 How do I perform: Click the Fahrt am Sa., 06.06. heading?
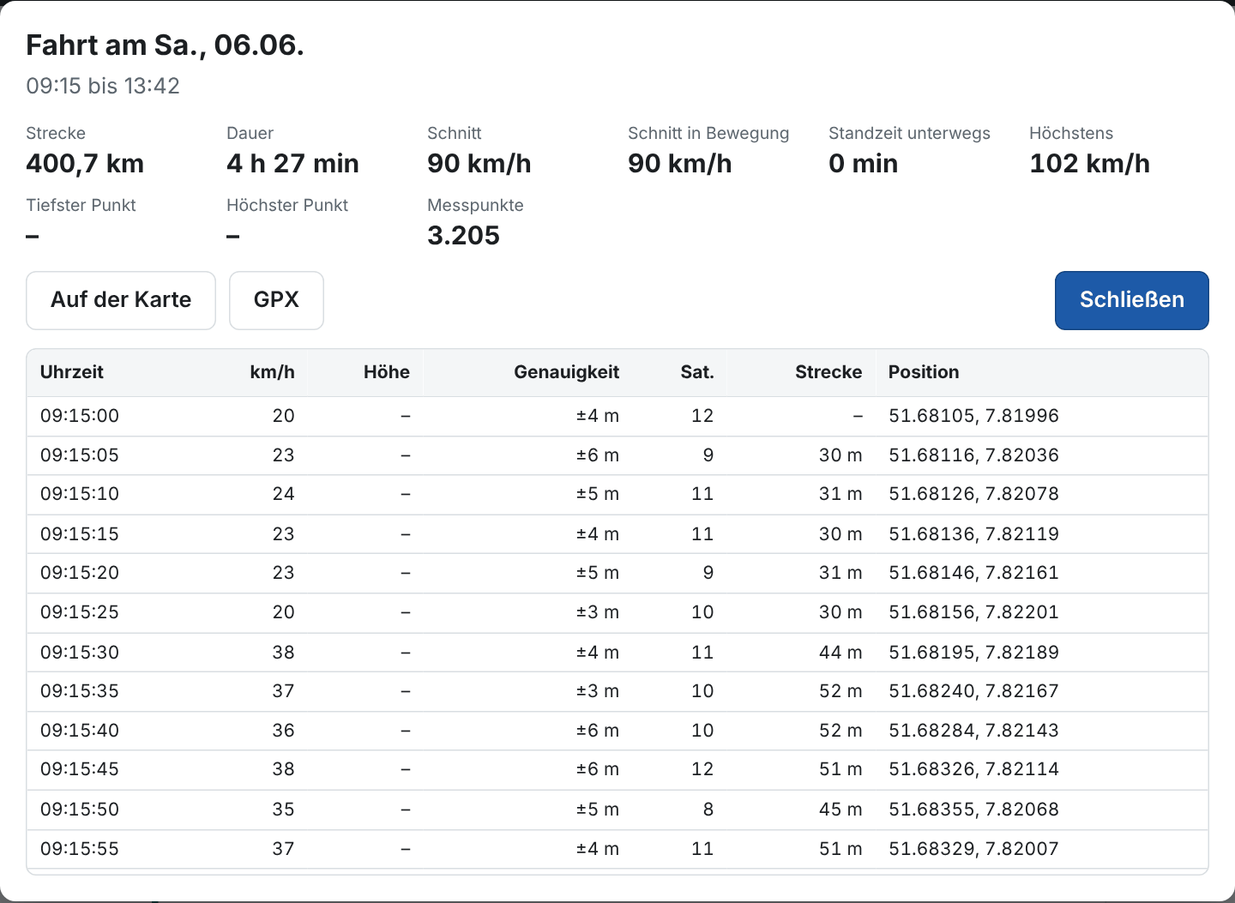pos(165,45)
